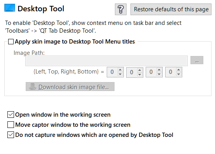This screenshot has width=215, height=154.
Task: Click the Download skin image file button
Action: (x=70, y=86)
